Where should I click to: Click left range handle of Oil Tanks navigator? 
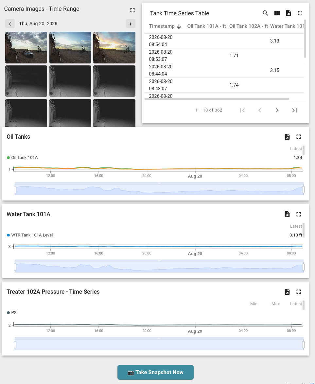pos(15,190)
